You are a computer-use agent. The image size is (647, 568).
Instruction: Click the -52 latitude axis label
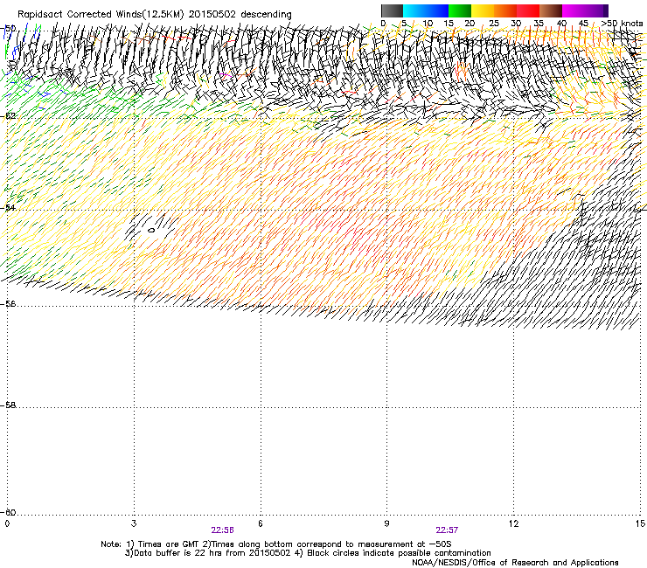click(7, 116)
